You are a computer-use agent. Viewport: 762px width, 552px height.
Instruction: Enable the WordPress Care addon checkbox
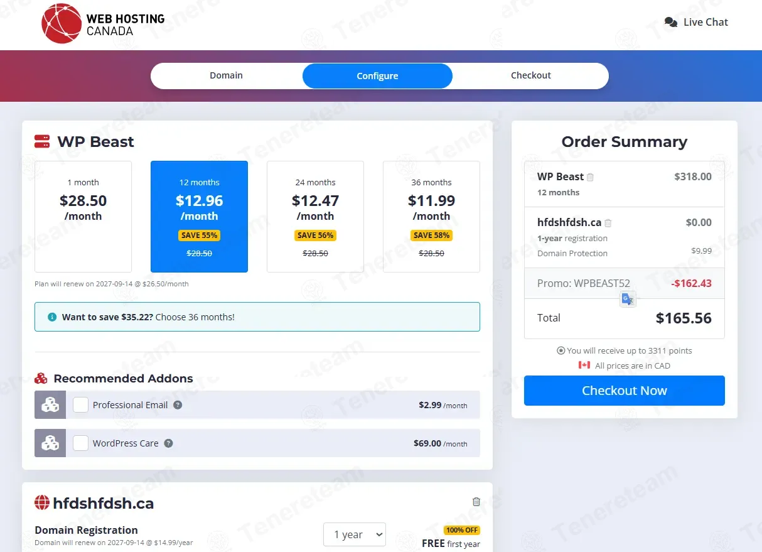(x=80, y=443)
